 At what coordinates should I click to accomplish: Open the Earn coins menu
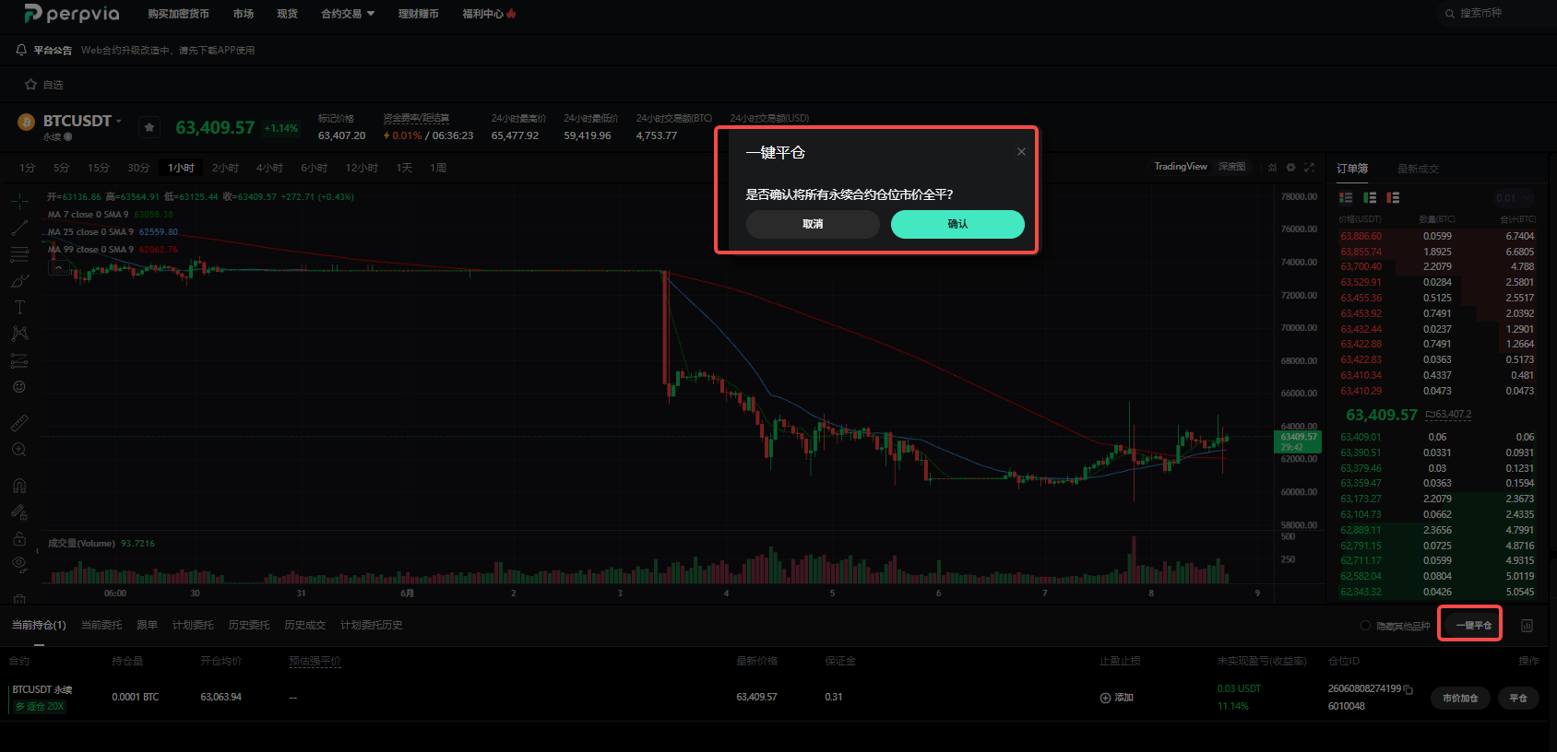pos(418,14)
